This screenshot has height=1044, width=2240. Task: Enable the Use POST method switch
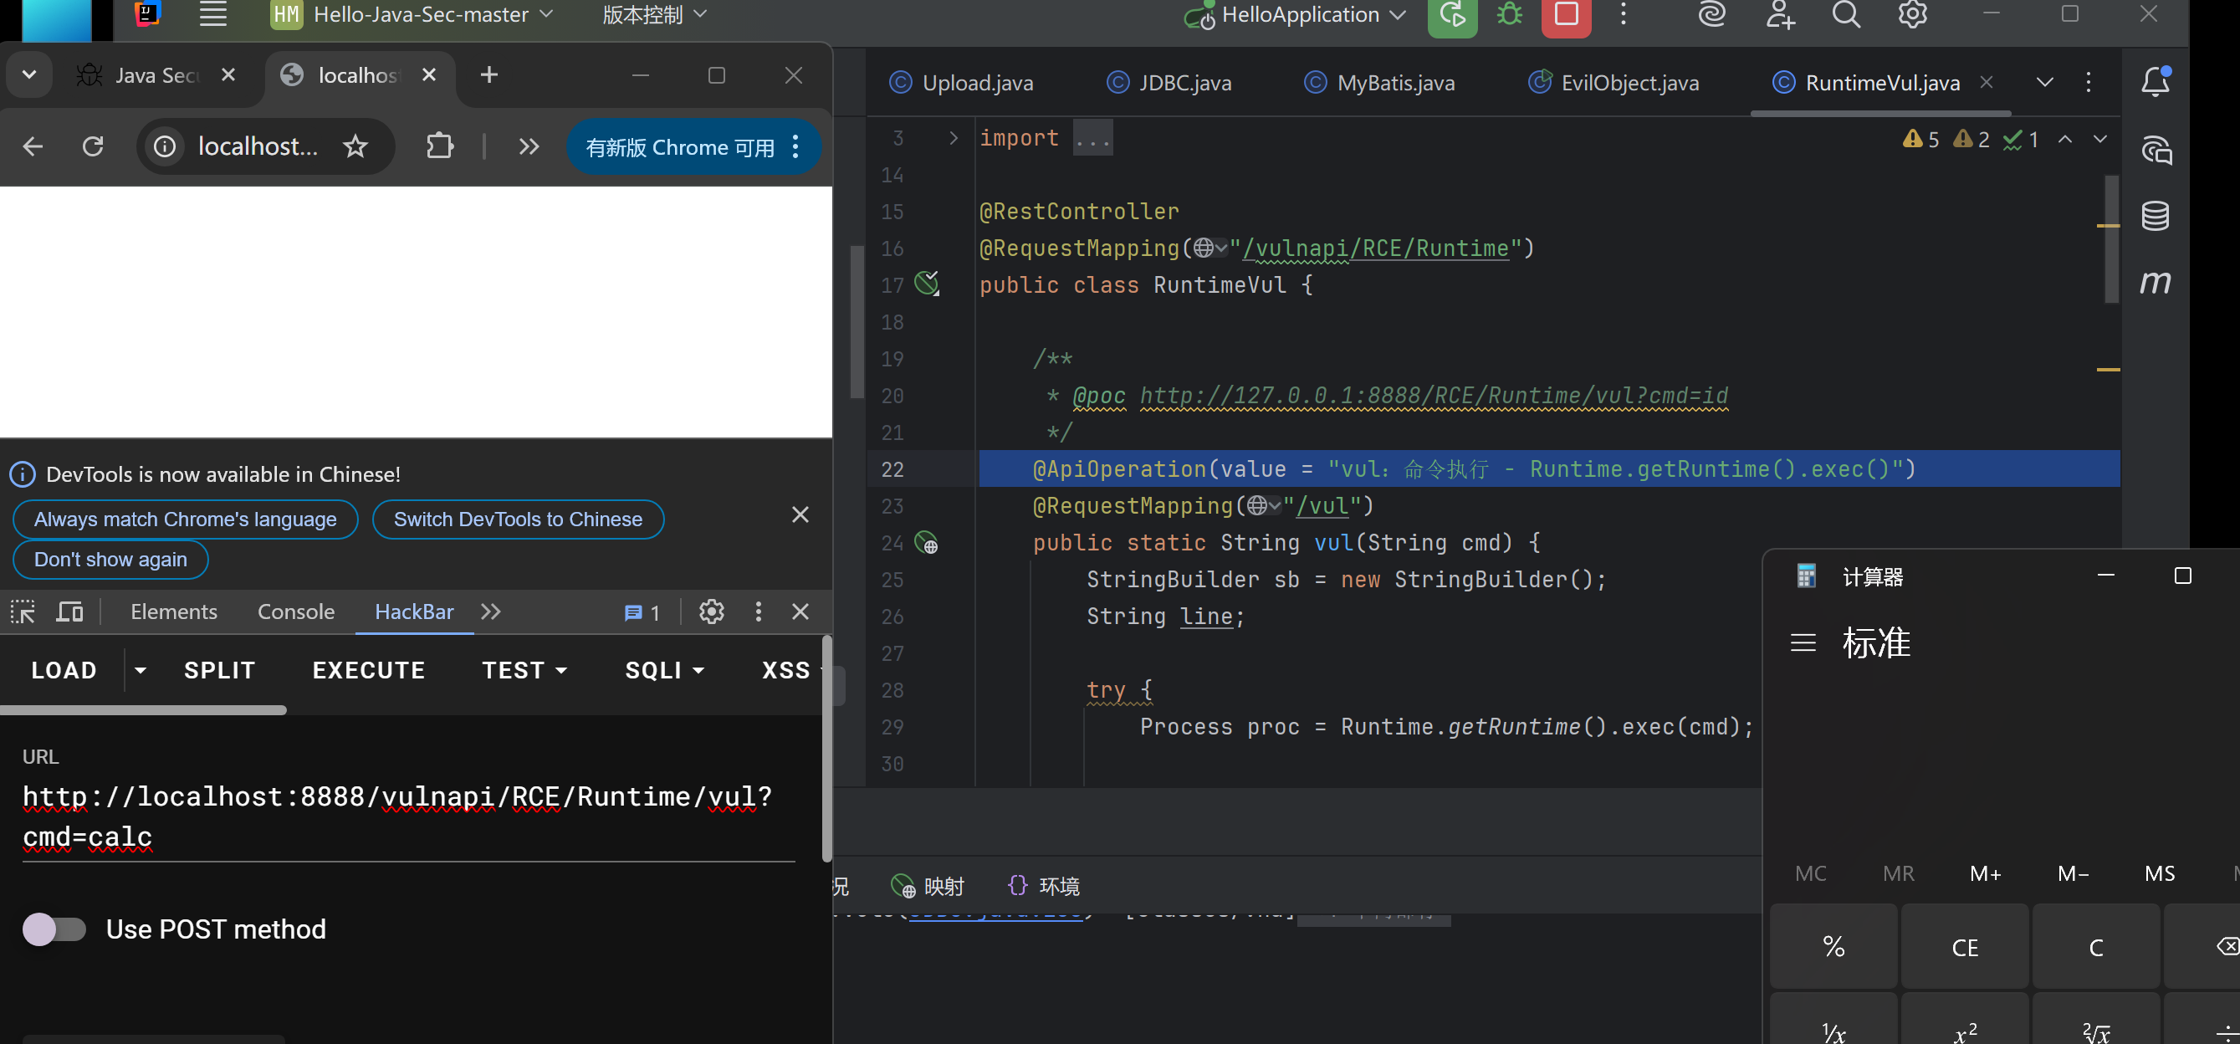(54, 929)
